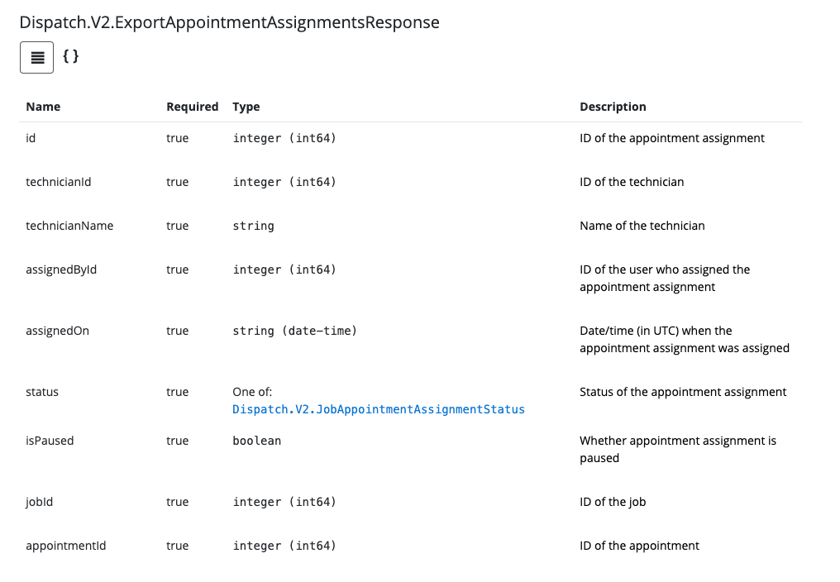840x582 pixels.
Task: Click the string type of technicianName
Action: point(253,227)
